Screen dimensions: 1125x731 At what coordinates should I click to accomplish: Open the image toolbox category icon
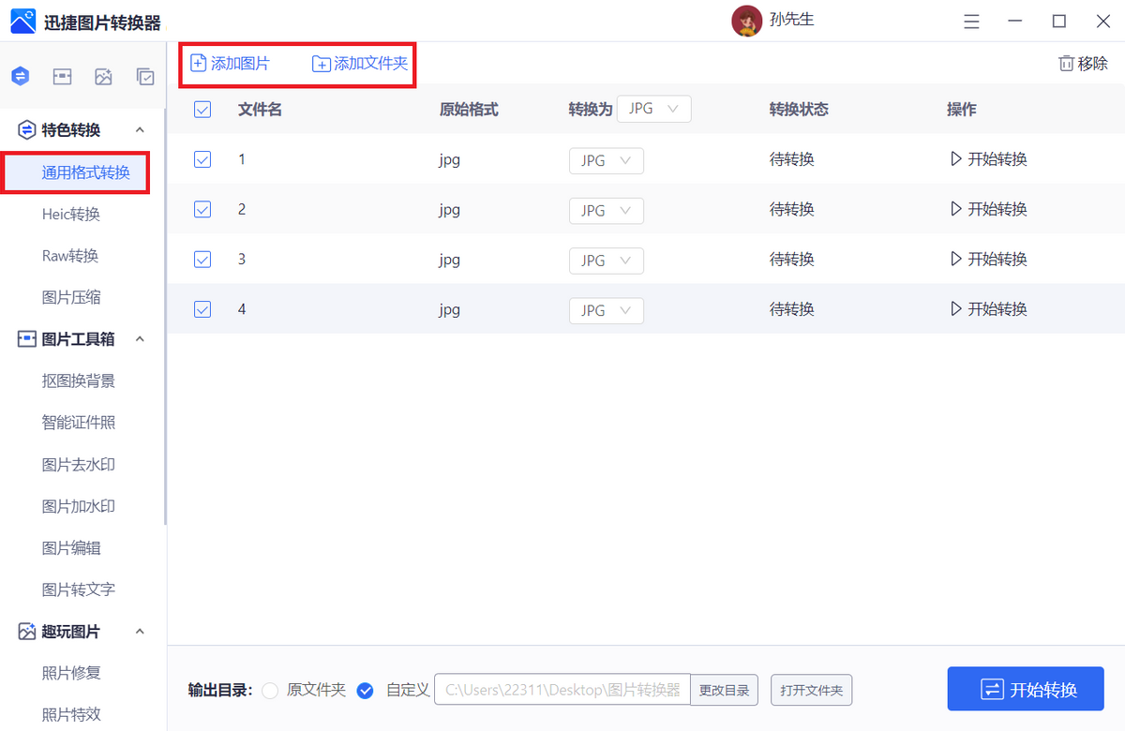coord(62,76)
